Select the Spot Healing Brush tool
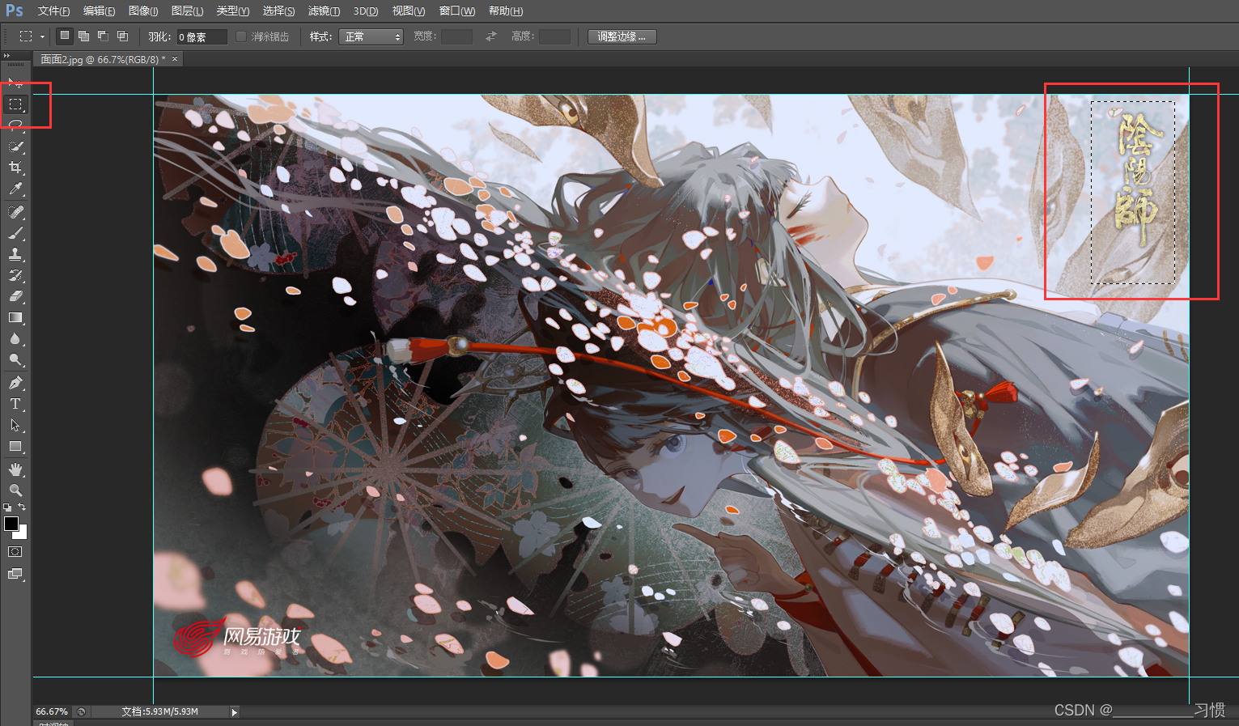This screenshot has height=726, width=1239. click(15, 211)
